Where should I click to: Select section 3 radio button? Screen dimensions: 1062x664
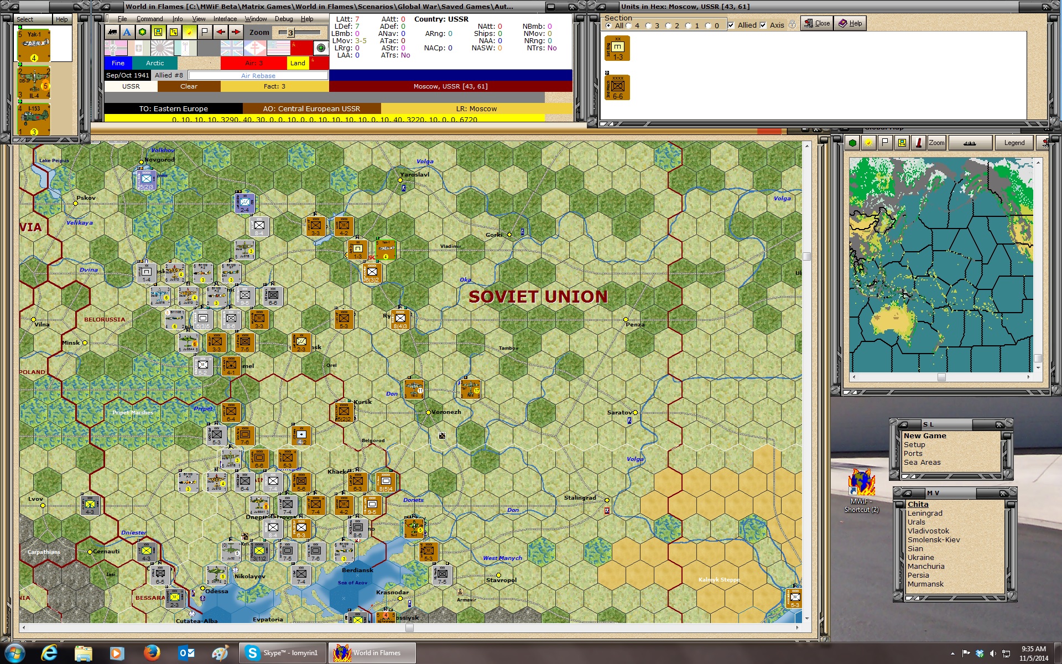pyautogui.click(x=648, y=25)
